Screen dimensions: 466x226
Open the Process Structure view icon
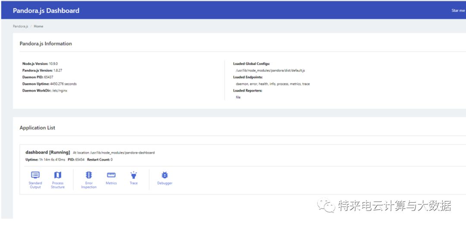[57, 175]
